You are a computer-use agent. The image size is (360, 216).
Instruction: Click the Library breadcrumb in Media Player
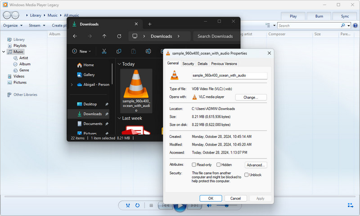tap(36, 15)
